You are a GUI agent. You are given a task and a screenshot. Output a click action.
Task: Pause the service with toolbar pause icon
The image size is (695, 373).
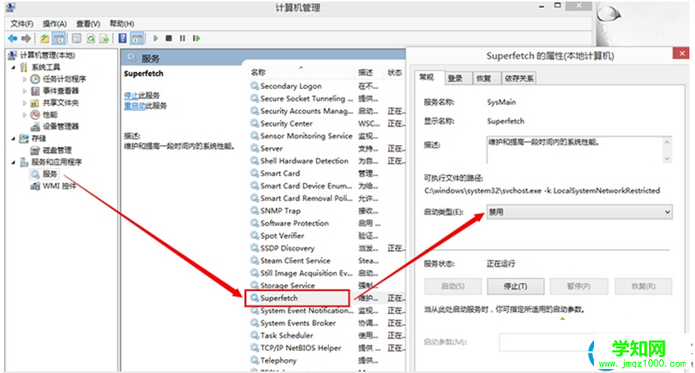(x=182, y=39)
